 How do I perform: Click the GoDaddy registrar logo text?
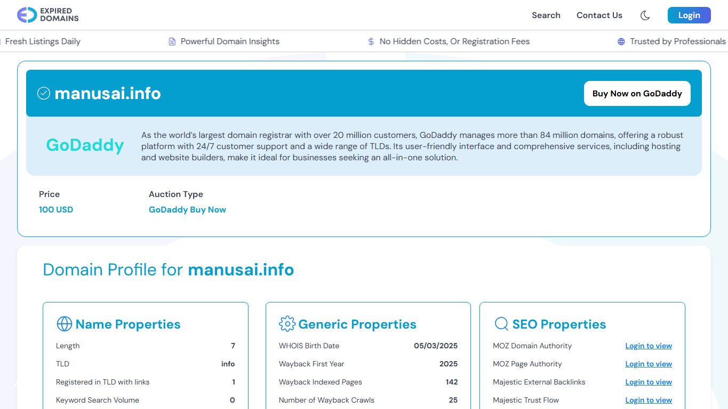click(x=85, y=145)
